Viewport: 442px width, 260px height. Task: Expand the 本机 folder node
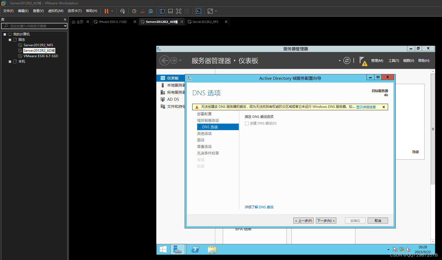(10, 62)
